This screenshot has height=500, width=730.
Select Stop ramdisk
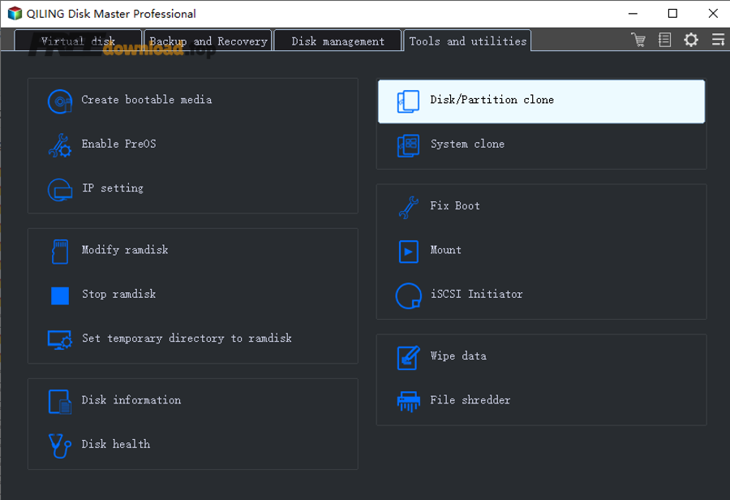(118, 294)
